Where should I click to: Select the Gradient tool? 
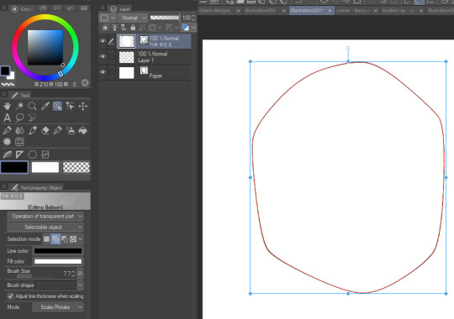[x=8, y=154]
